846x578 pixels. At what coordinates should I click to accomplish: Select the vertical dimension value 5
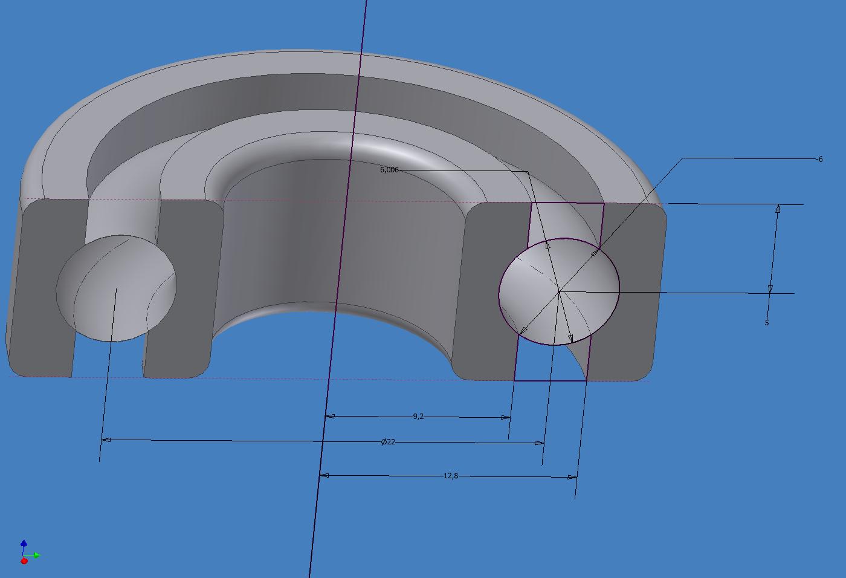[767, 323]
